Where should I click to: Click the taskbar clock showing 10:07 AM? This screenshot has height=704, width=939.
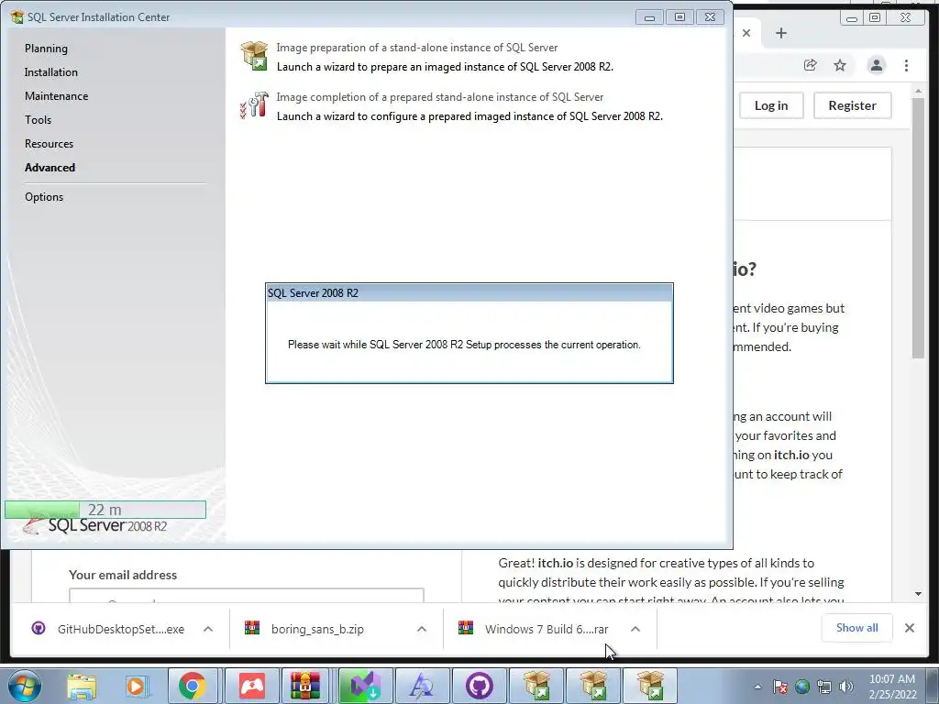892,687
